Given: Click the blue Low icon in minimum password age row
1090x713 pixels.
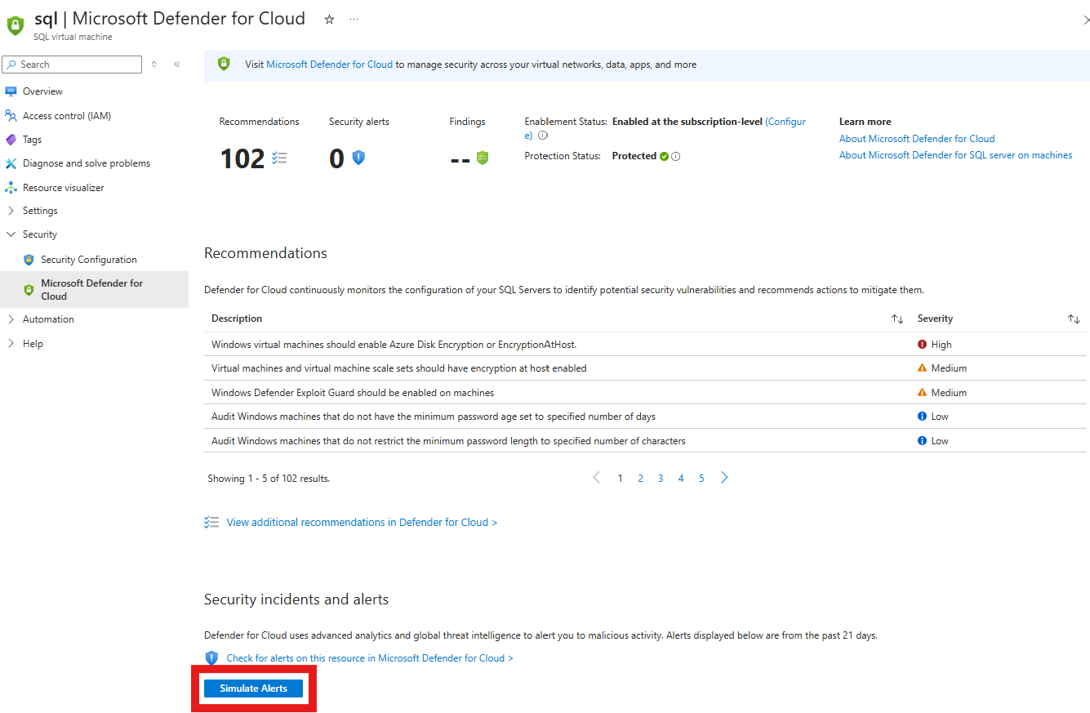Looking at the screenshot, I should pos(923,417).
